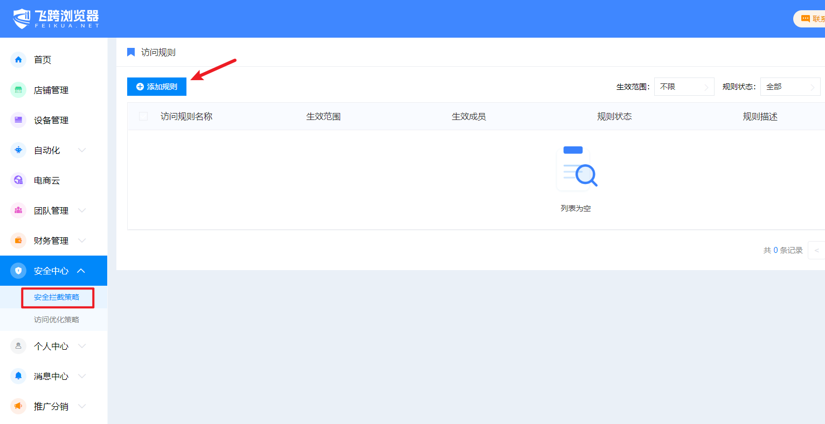825x424 pixels.
Task: Open the 规则状态 dropdown
Action: (x=790, y=87)
